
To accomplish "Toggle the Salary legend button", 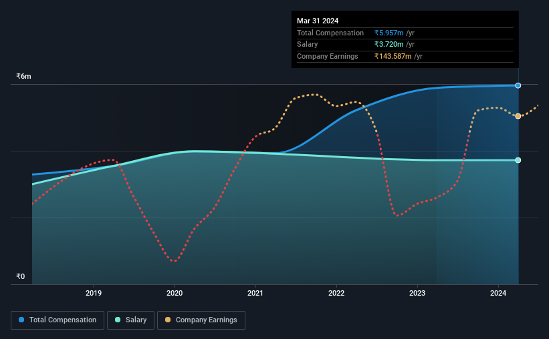I will (x=130, y=320).
